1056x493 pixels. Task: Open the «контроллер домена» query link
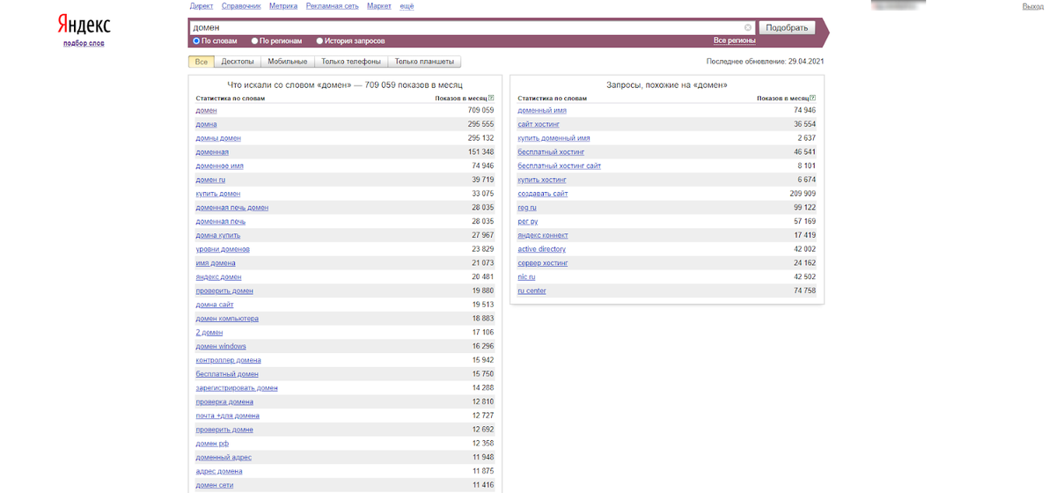tap(228, 360)
